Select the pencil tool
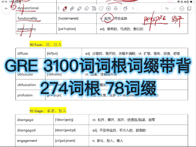The height and width of the screenshot is (147, 196). click(72, 9)
